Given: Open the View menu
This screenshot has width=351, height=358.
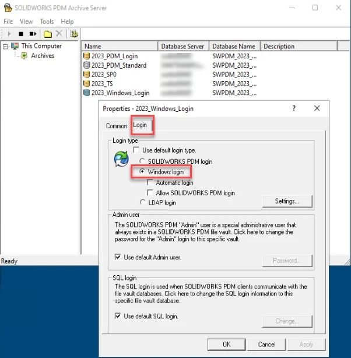Looking at the screenshot, I should click(26, 22).
